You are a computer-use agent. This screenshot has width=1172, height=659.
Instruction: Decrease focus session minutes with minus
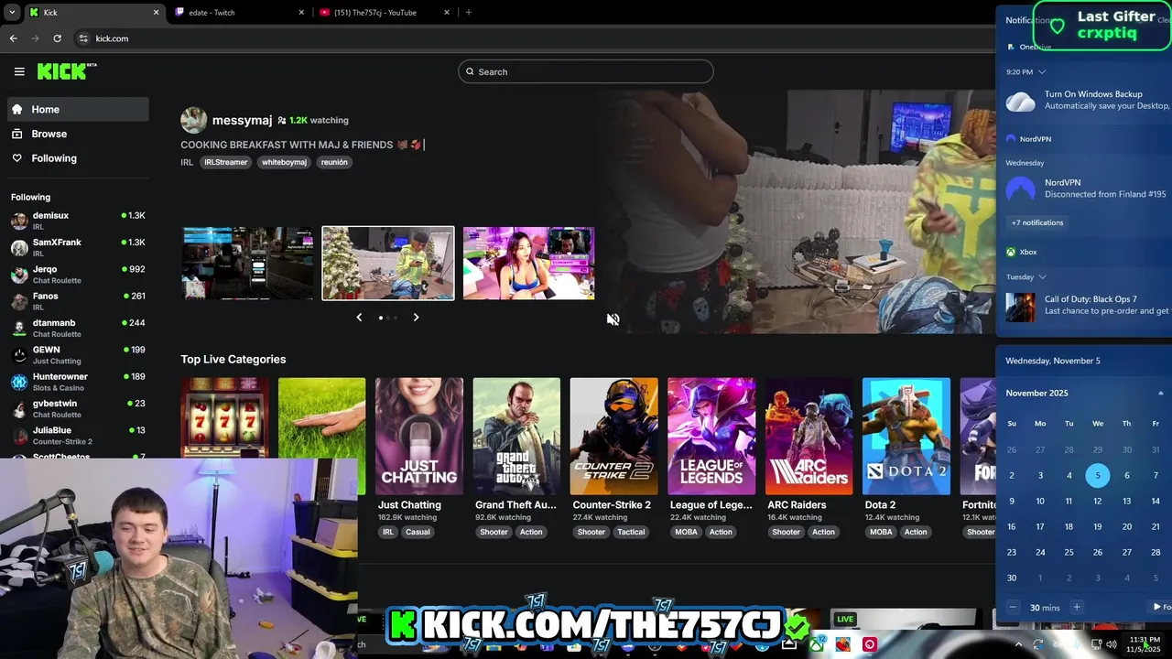pyautogui.click(x=1014, y=607)
